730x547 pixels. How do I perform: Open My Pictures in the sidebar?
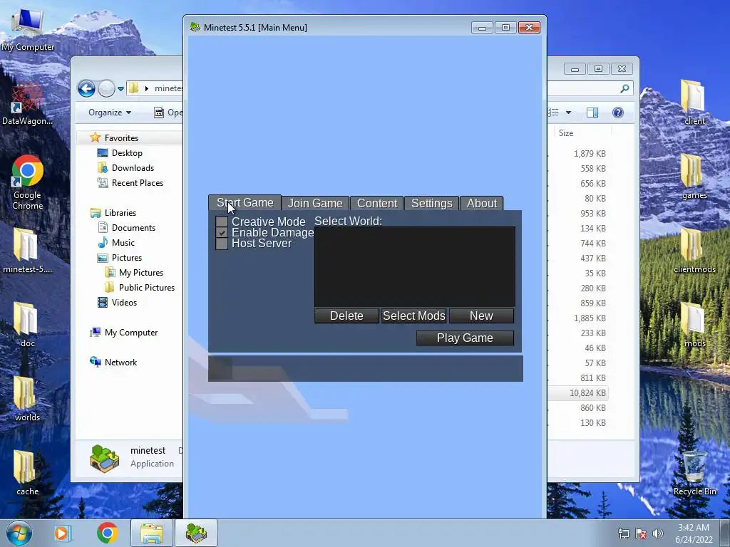click(x=140, y=273)
